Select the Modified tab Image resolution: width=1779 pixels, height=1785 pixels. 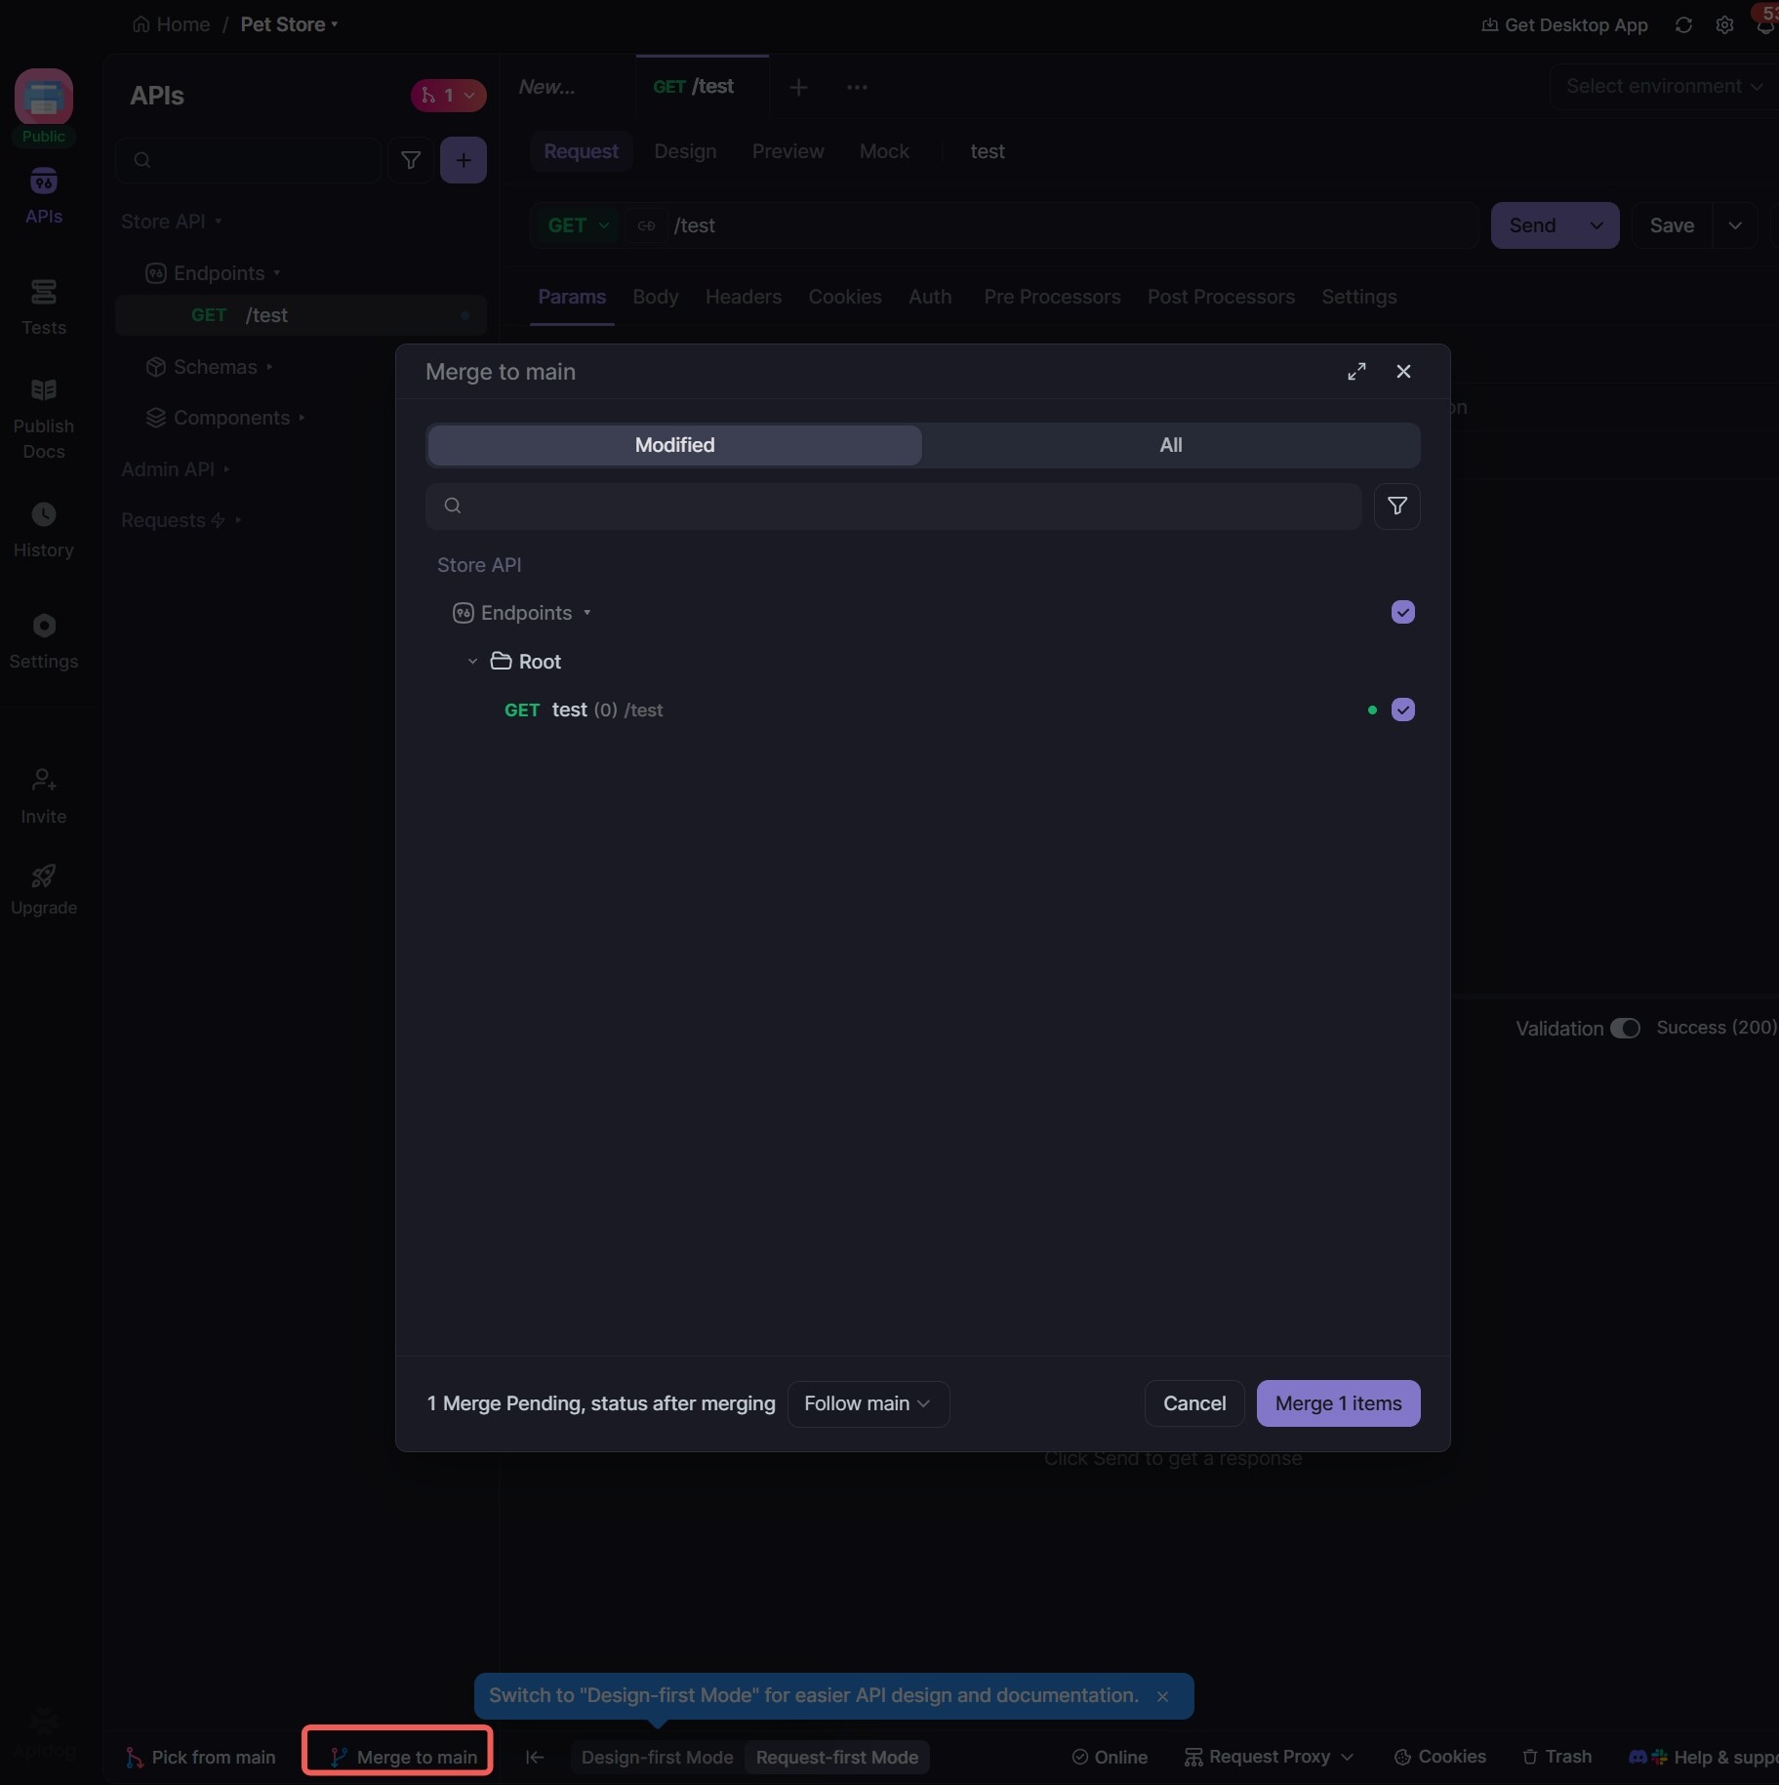tap(674, 445)
